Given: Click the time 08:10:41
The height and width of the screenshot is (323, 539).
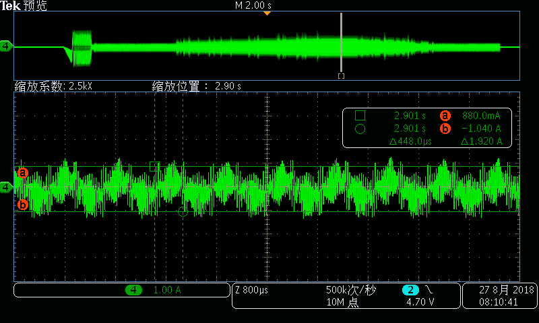Looking at the screenshot, I should click(499, 302).
